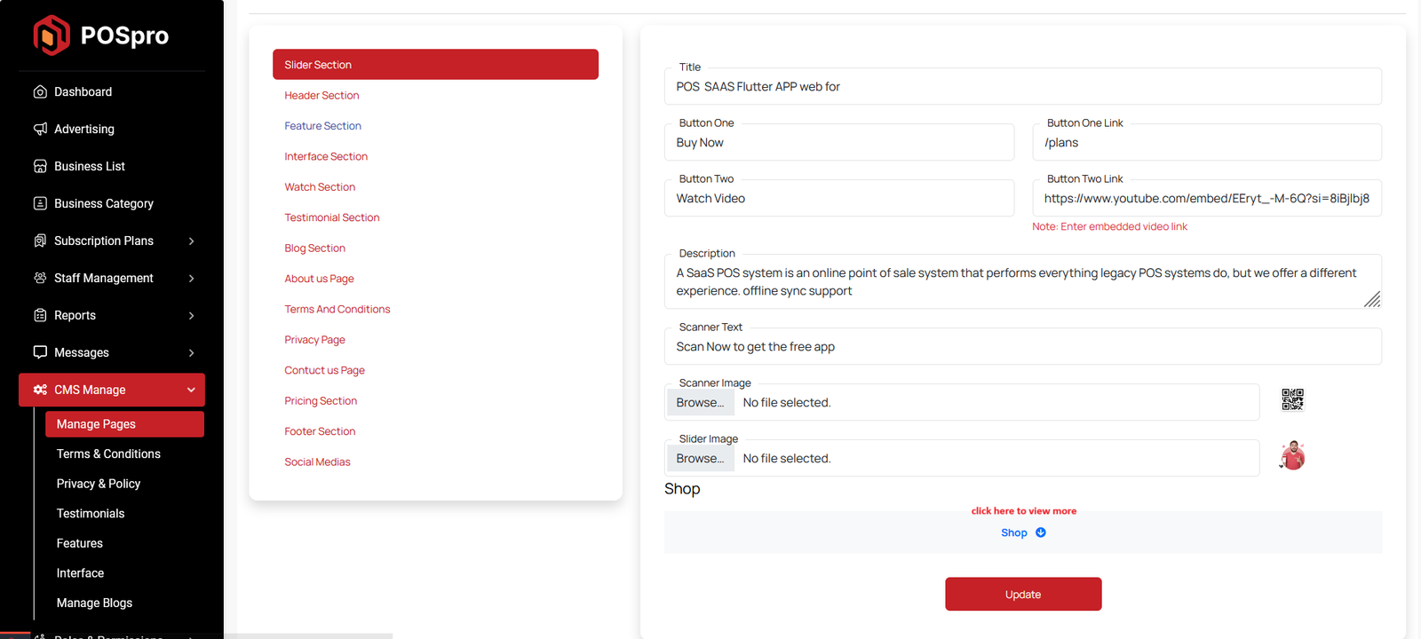Click the slider image avatar preview
The width and height of the screenshot is (1421, 639).
coord(1292,456)
